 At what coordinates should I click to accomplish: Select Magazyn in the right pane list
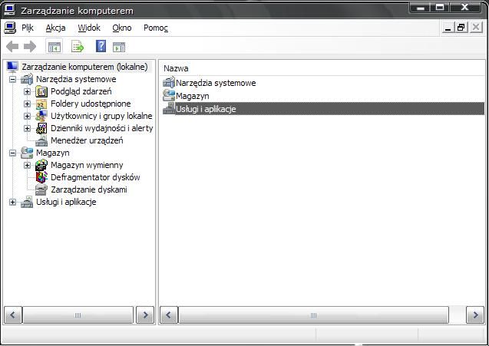pos(192,96)
